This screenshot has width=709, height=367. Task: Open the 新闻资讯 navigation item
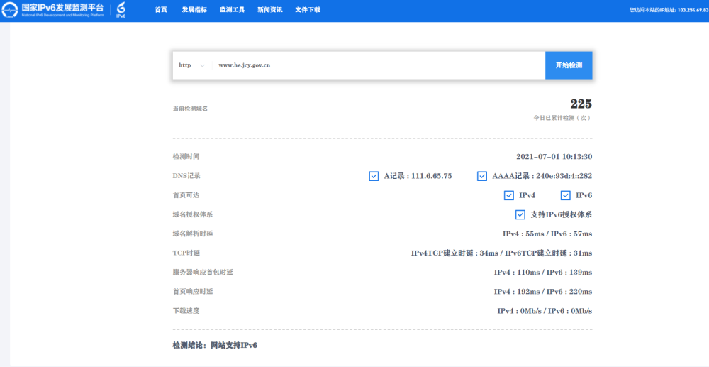click(x=269, y=10)
